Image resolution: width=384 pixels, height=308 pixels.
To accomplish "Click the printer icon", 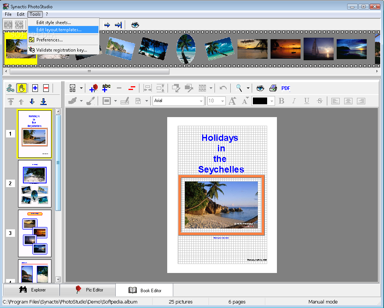I will click(x=273, y=88).
